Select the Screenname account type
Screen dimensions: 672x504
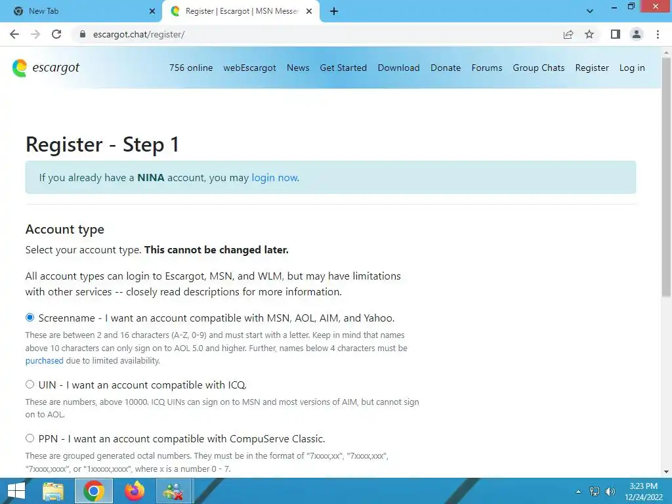[x=30, y=318]
